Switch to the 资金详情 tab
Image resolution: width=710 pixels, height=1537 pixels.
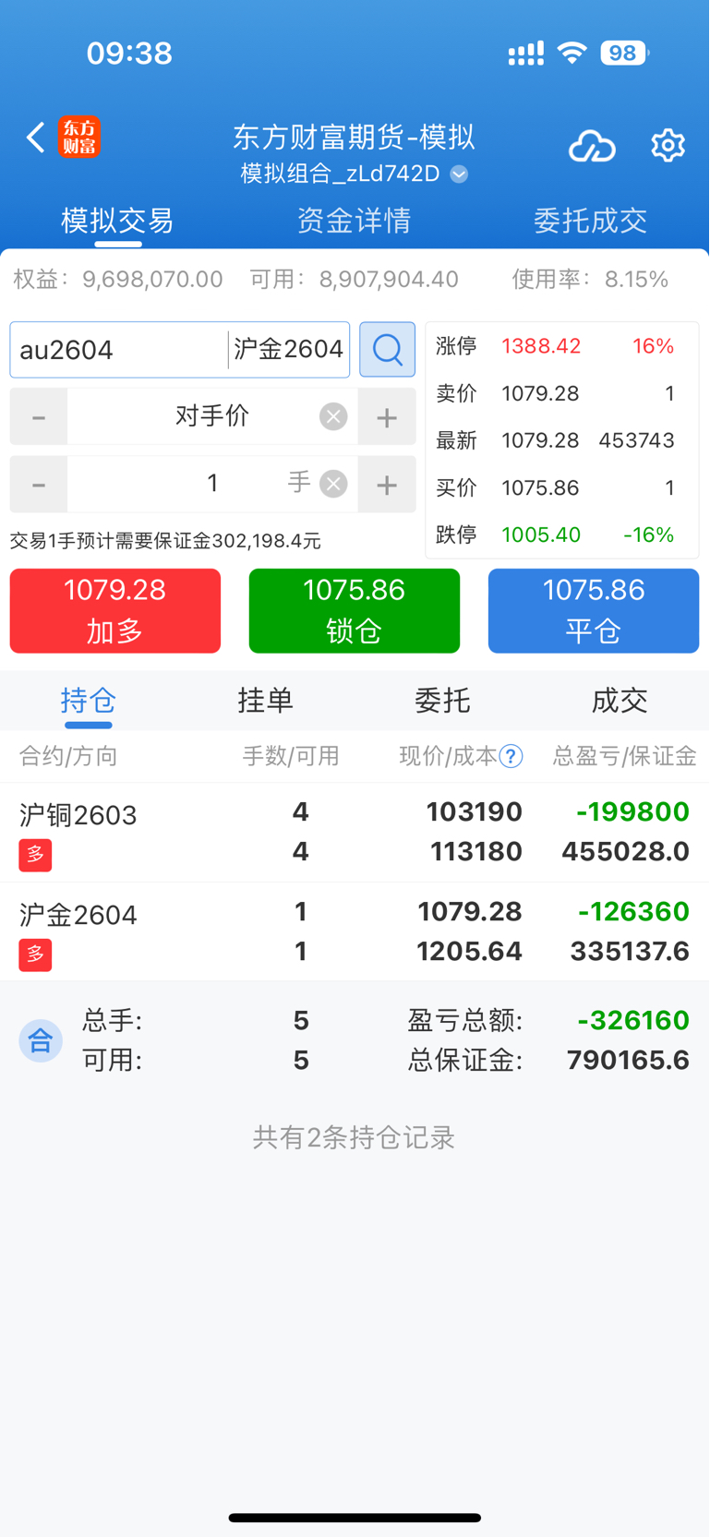[x=354, y=221]
